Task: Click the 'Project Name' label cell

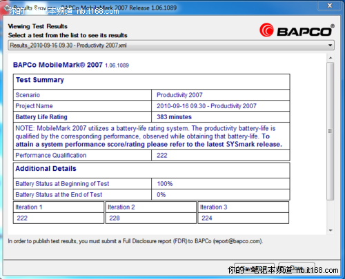Action: tap(82, 106)
